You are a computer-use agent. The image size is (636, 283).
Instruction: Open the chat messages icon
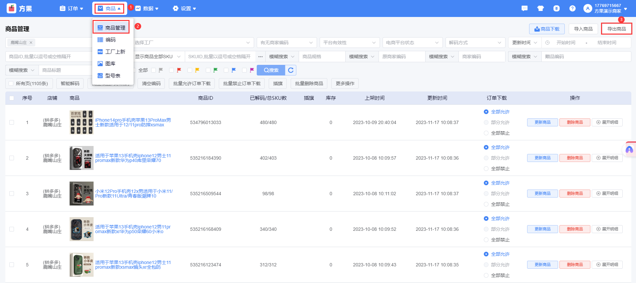click(x=524, y=8)
